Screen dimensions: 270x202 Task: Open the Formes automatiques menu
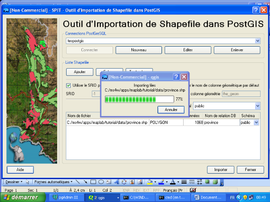click(x=54, y=182)
